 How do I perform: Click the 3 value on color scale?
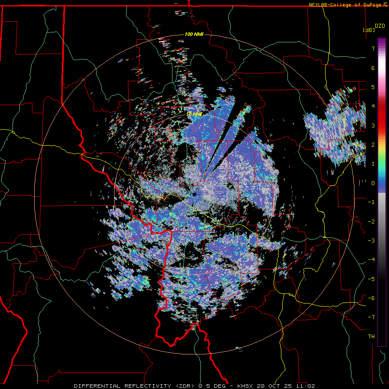pyautogui.click(x=373, y=125)
